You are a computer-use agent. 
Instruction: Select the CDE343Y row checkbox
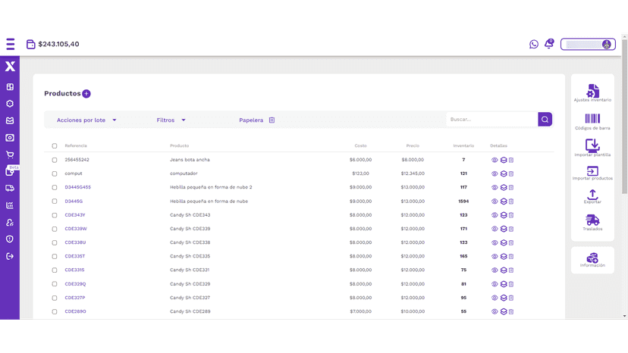(55, 215)
